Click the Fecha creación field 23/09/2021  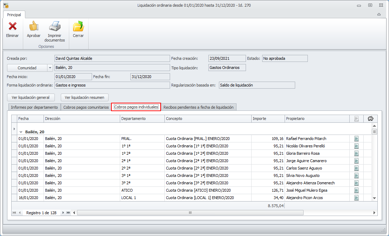click(x=227, y=58)
